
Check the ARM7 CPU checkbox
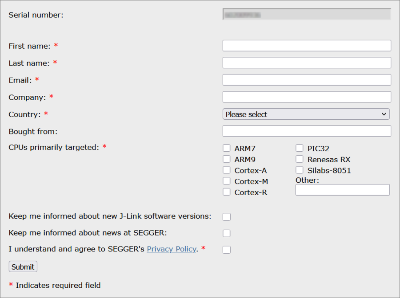tap(226, 148)
